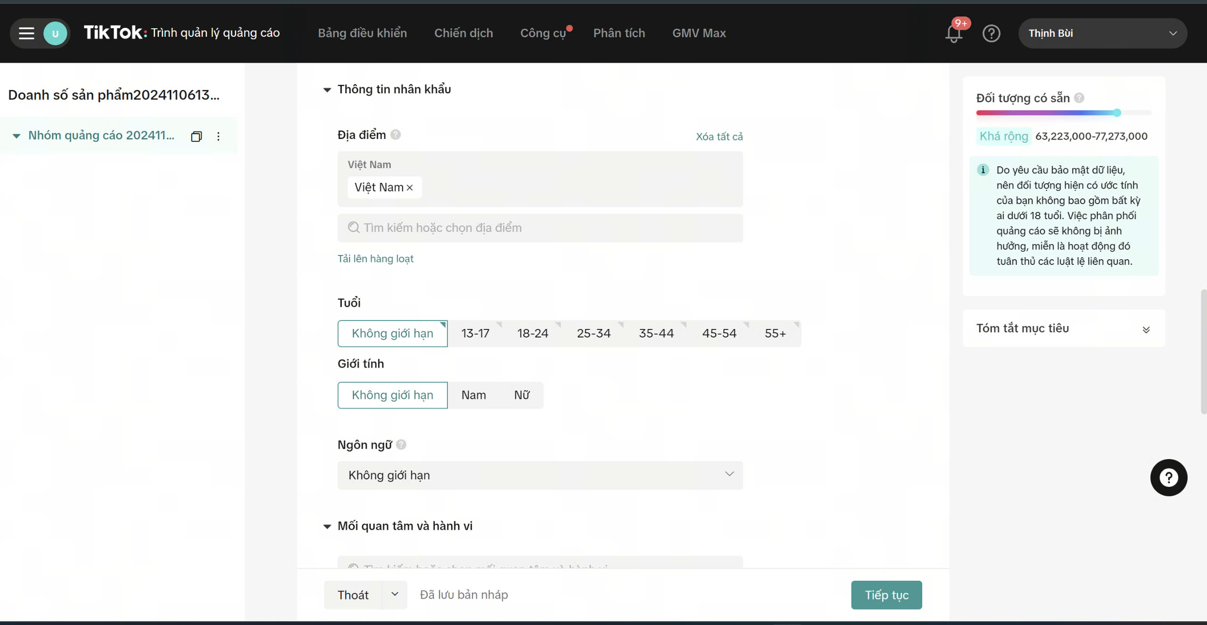
Task: Click campaign name Doanh số sản phẩm2024110613...
Action: [114, 95]
